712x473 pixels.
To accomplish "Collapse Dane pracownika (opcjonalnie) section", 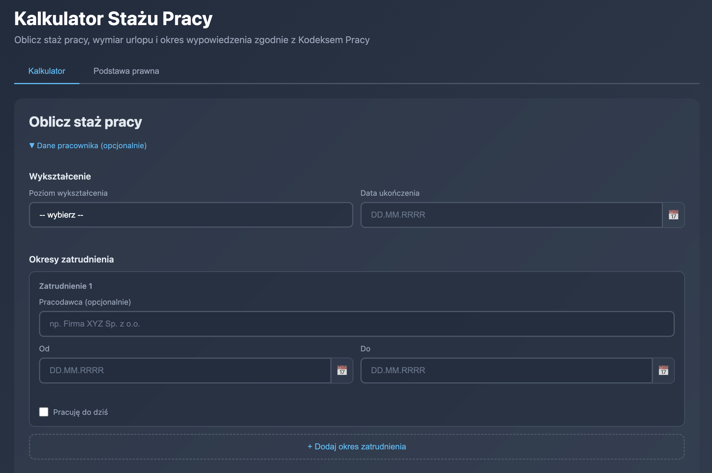I will tap(92, 146).
